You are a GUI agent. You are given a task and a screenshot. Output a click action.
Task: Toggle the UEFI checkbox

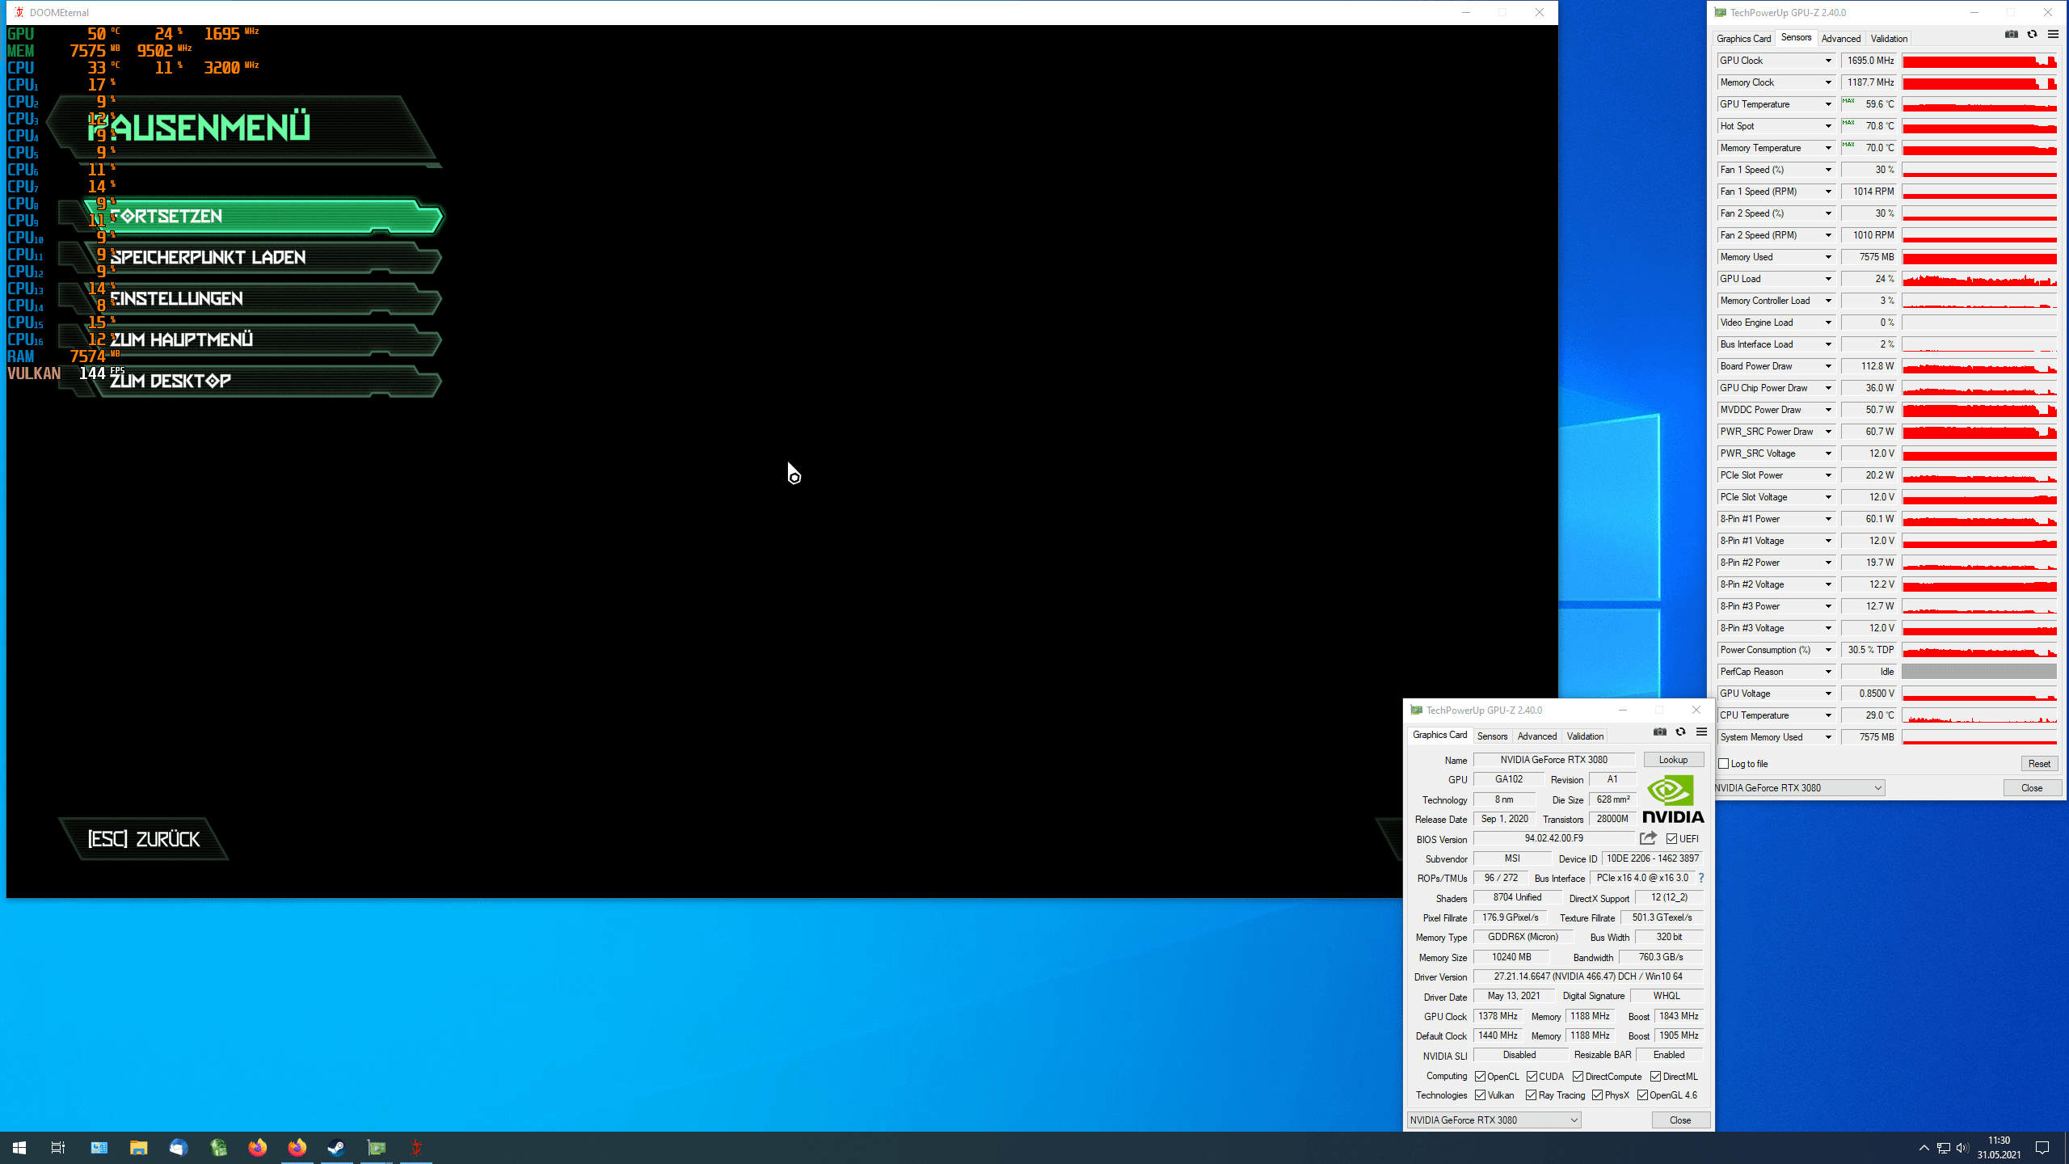click(x=1671, y=839)
